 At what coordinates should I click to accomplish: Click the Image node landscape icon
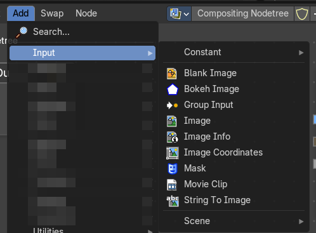[x=172, y=121]
